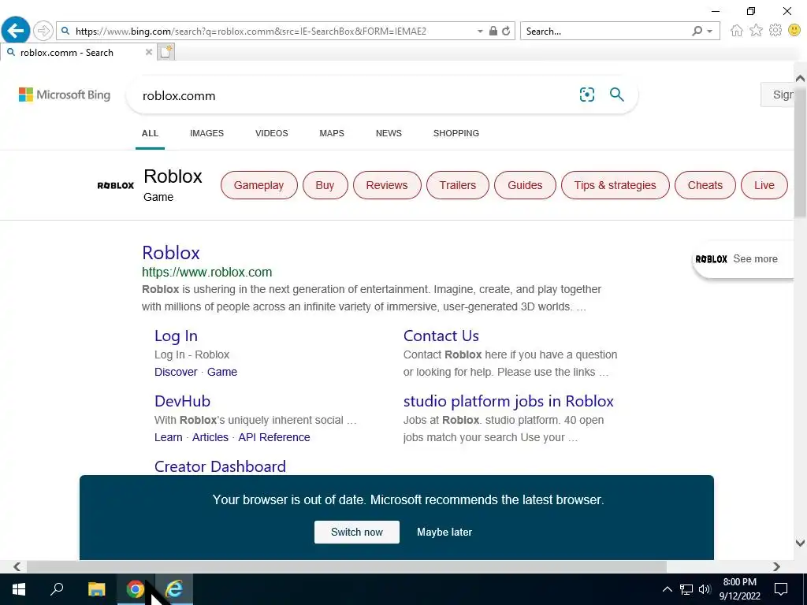The image size is (807, 605).
Task: Open a new tab button
Action: pyautogui.click(x=165, y=52)
